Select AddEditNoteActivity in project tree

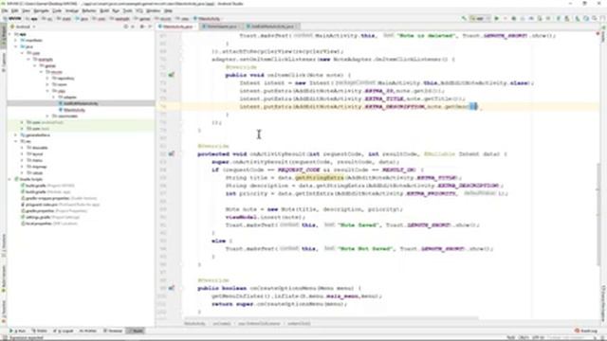[81, 103]
